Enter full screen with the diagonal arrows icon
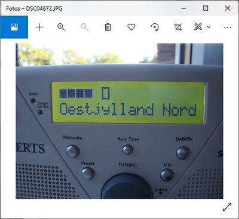239x219 pixels. click(227, 207)
